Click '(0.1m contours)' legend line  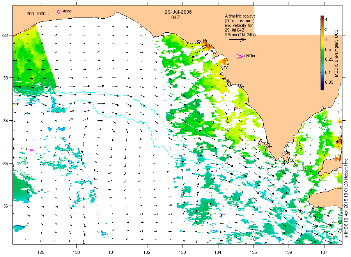[x=239, y=21]
